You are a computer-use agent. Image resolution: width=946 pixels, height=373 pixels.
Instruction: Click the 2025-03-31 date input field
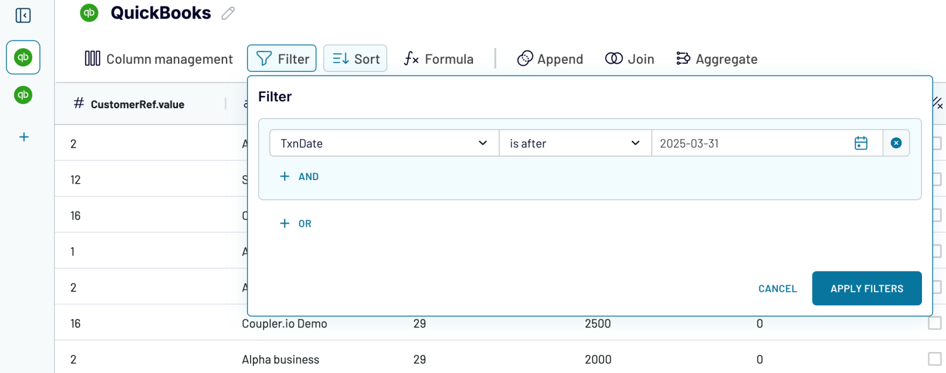[739, 143]
